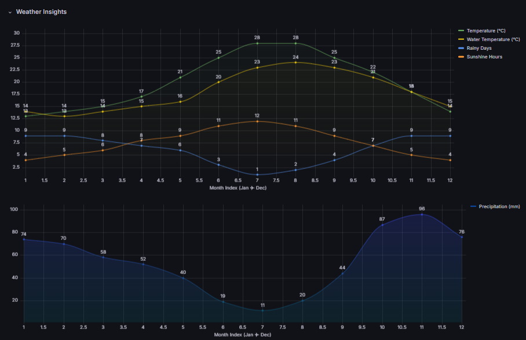Isolate the Rainy Days series via legend
Viewport: 526px width, 340px height.
pos(479,48)
